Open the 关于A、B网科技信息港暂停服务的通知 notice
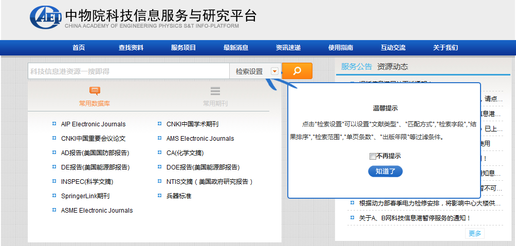Image resolution: width=516 pixels, height=246 pixels. [415, 218]
